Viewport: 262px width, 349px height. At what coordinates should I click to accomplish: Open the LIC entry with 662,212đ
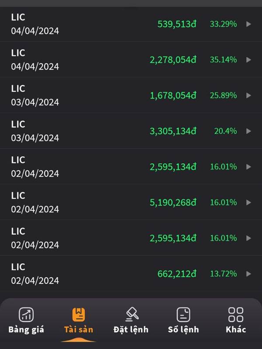tap(131, 274)
